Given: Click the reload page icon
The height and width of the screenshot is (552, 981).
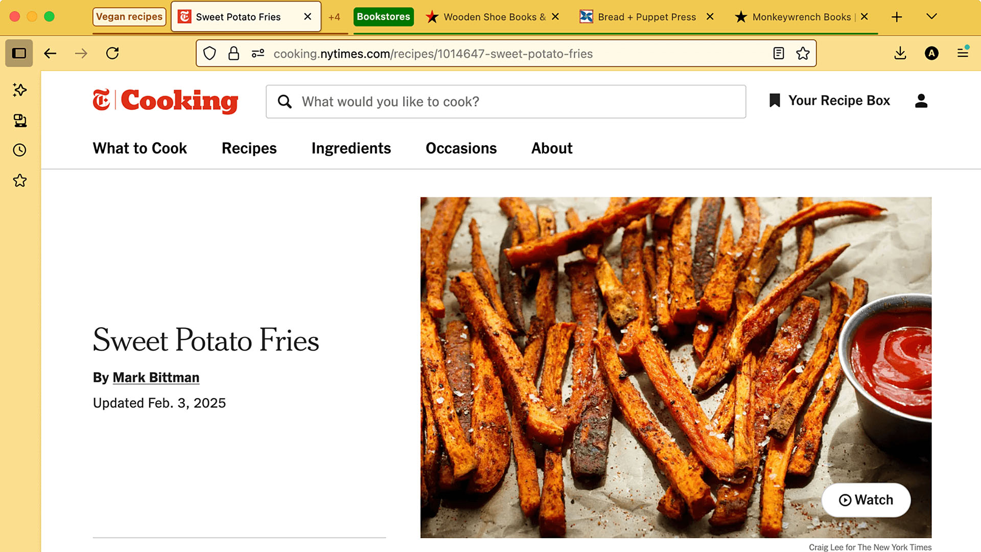Looking at the screenshot, I should pos(112,53).
